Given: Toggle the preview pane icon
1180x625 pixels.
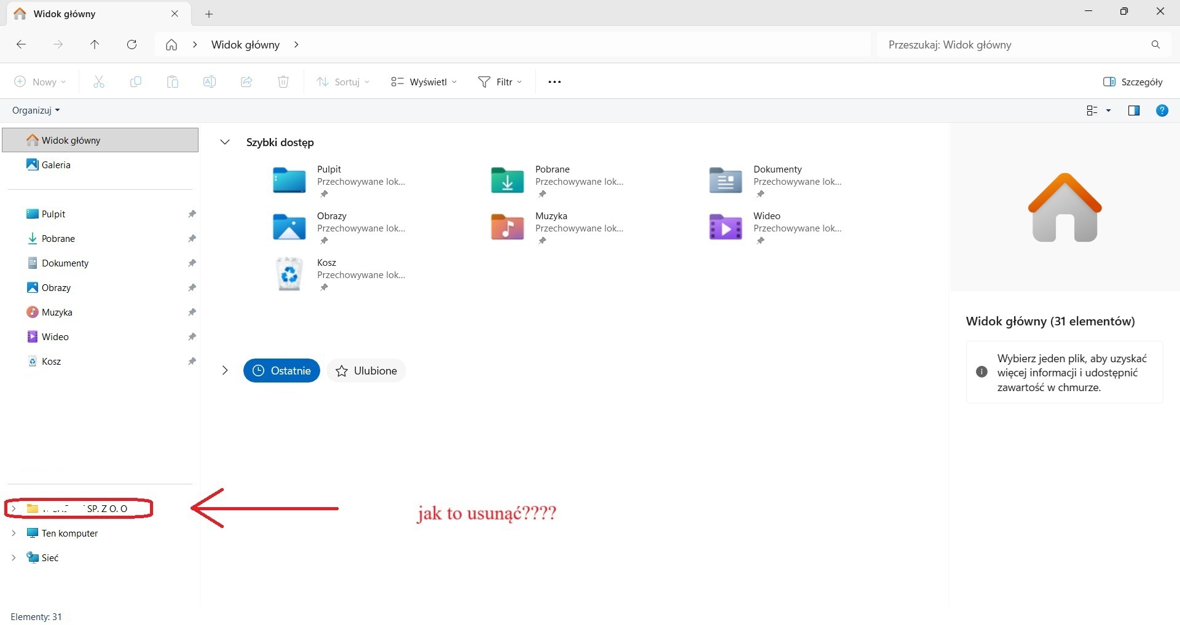Looking at the screenshot, I should [1134, 111].
